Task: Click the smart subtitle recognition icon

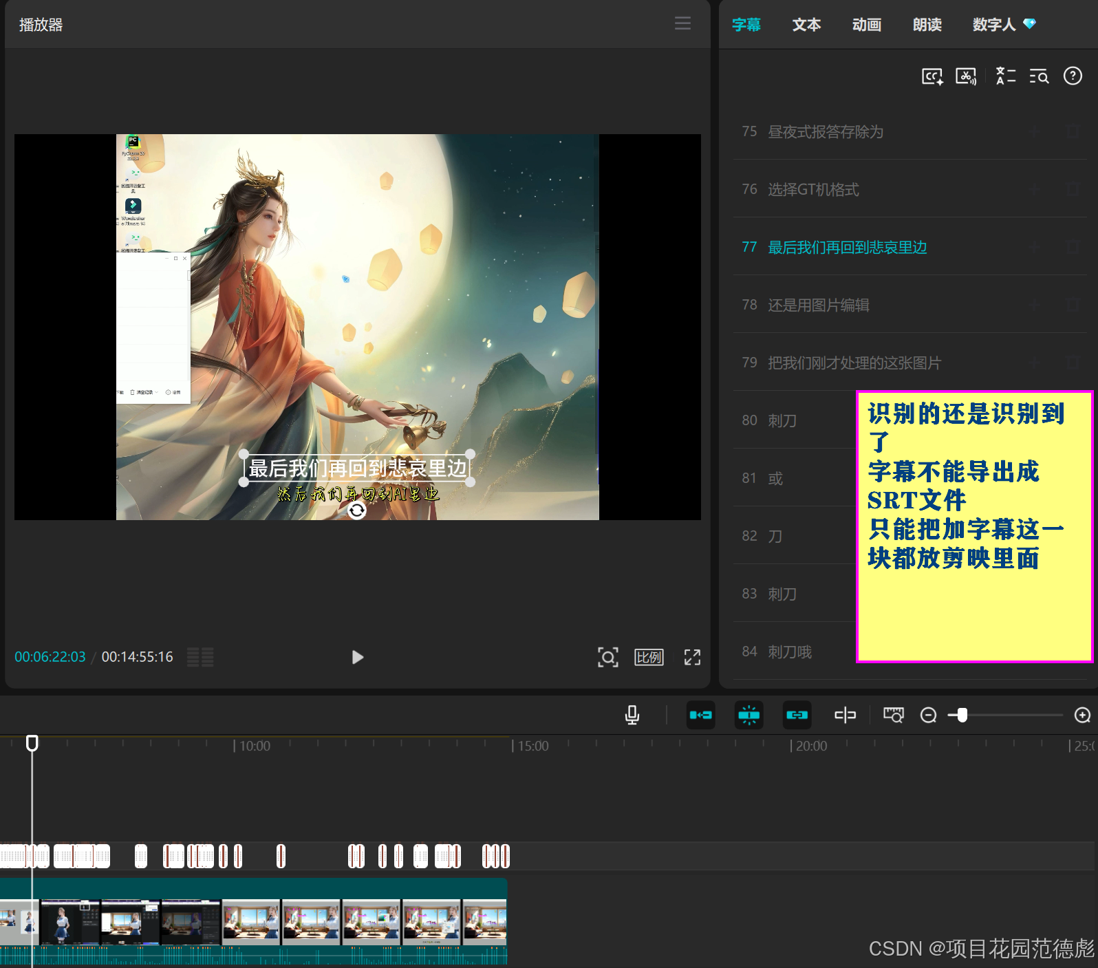Action: (932, 76)
